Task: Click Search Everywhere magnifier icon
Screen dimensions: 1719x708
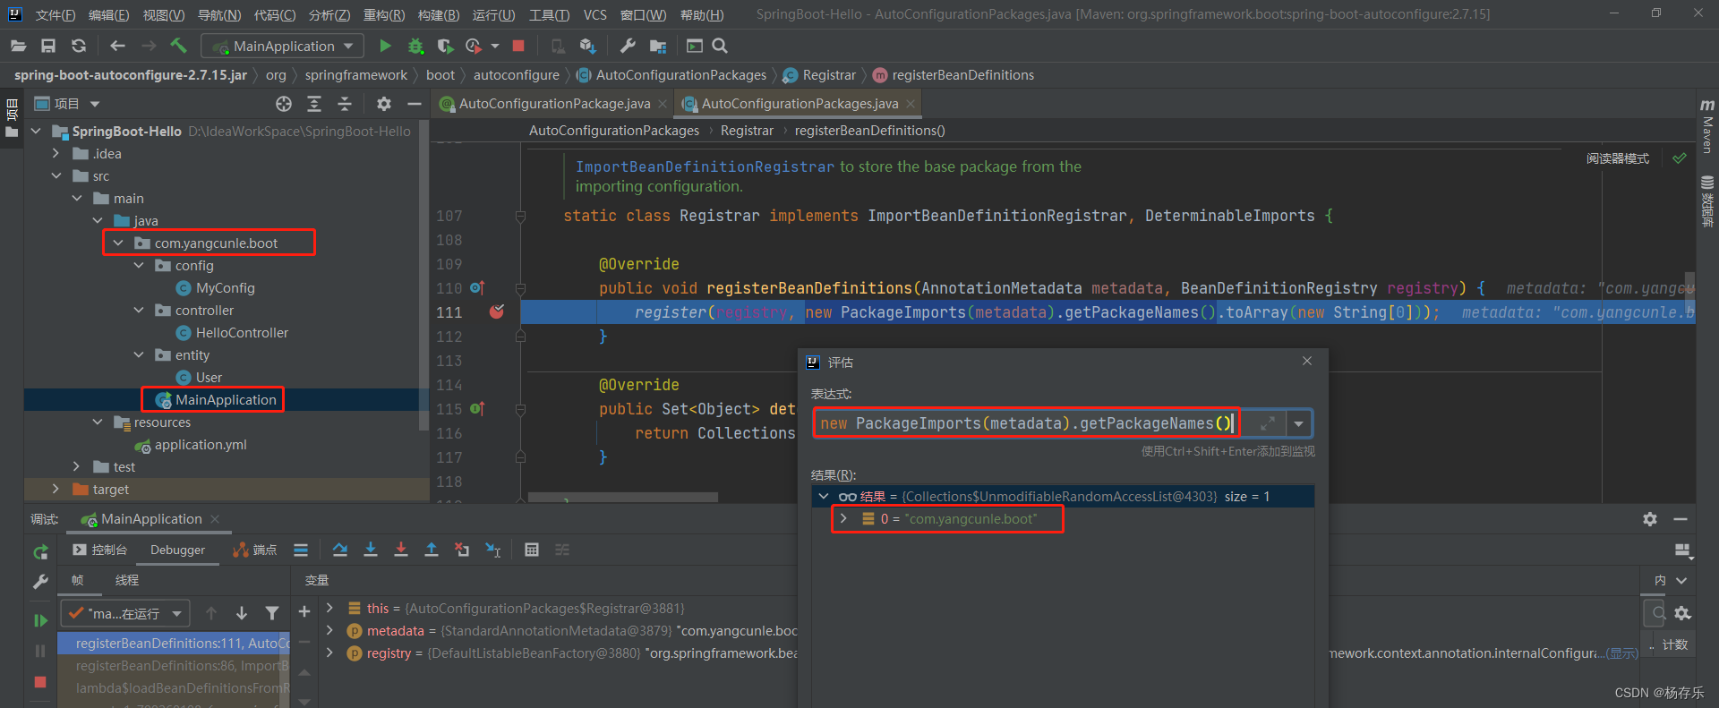Action: click(x=720, y=46)
